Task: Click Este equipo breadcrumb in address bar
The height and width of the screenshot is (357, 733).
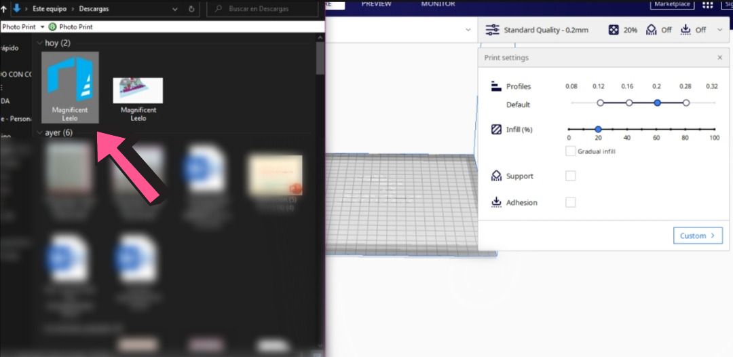Action: click(48, 9)
